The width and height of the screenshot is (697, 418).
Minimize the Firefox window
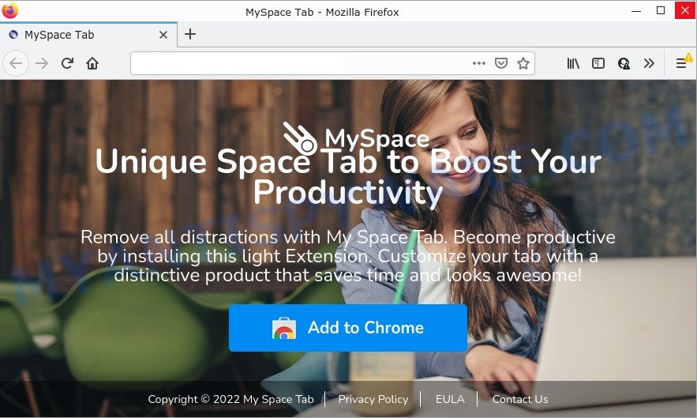636,10
